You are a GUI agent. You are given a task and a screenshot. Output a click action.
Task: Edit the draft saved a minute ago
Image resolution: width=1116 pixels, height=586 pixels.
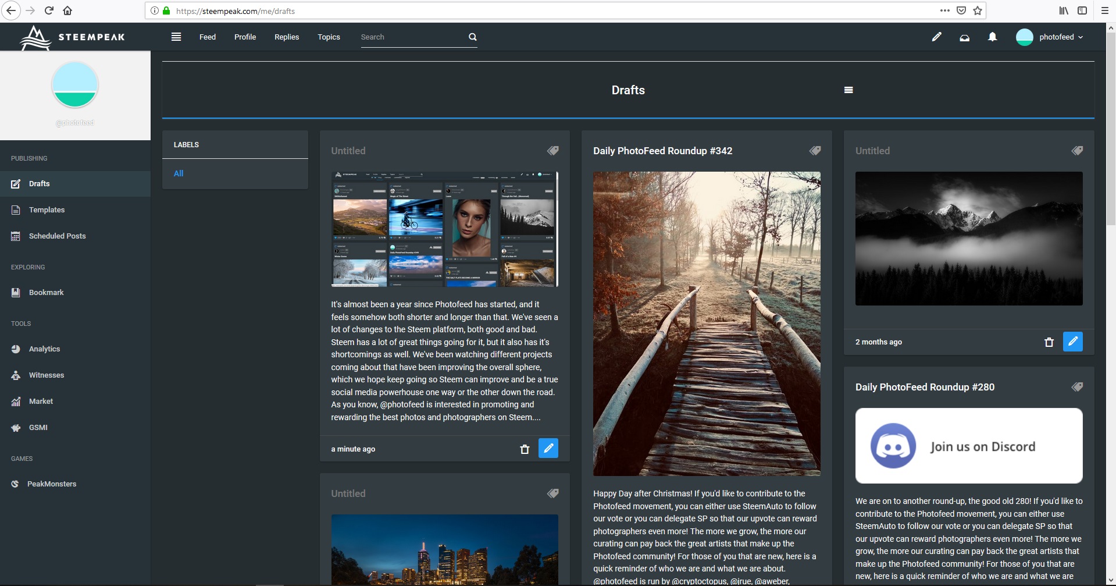pyautogui.click(x=548, y=448)
